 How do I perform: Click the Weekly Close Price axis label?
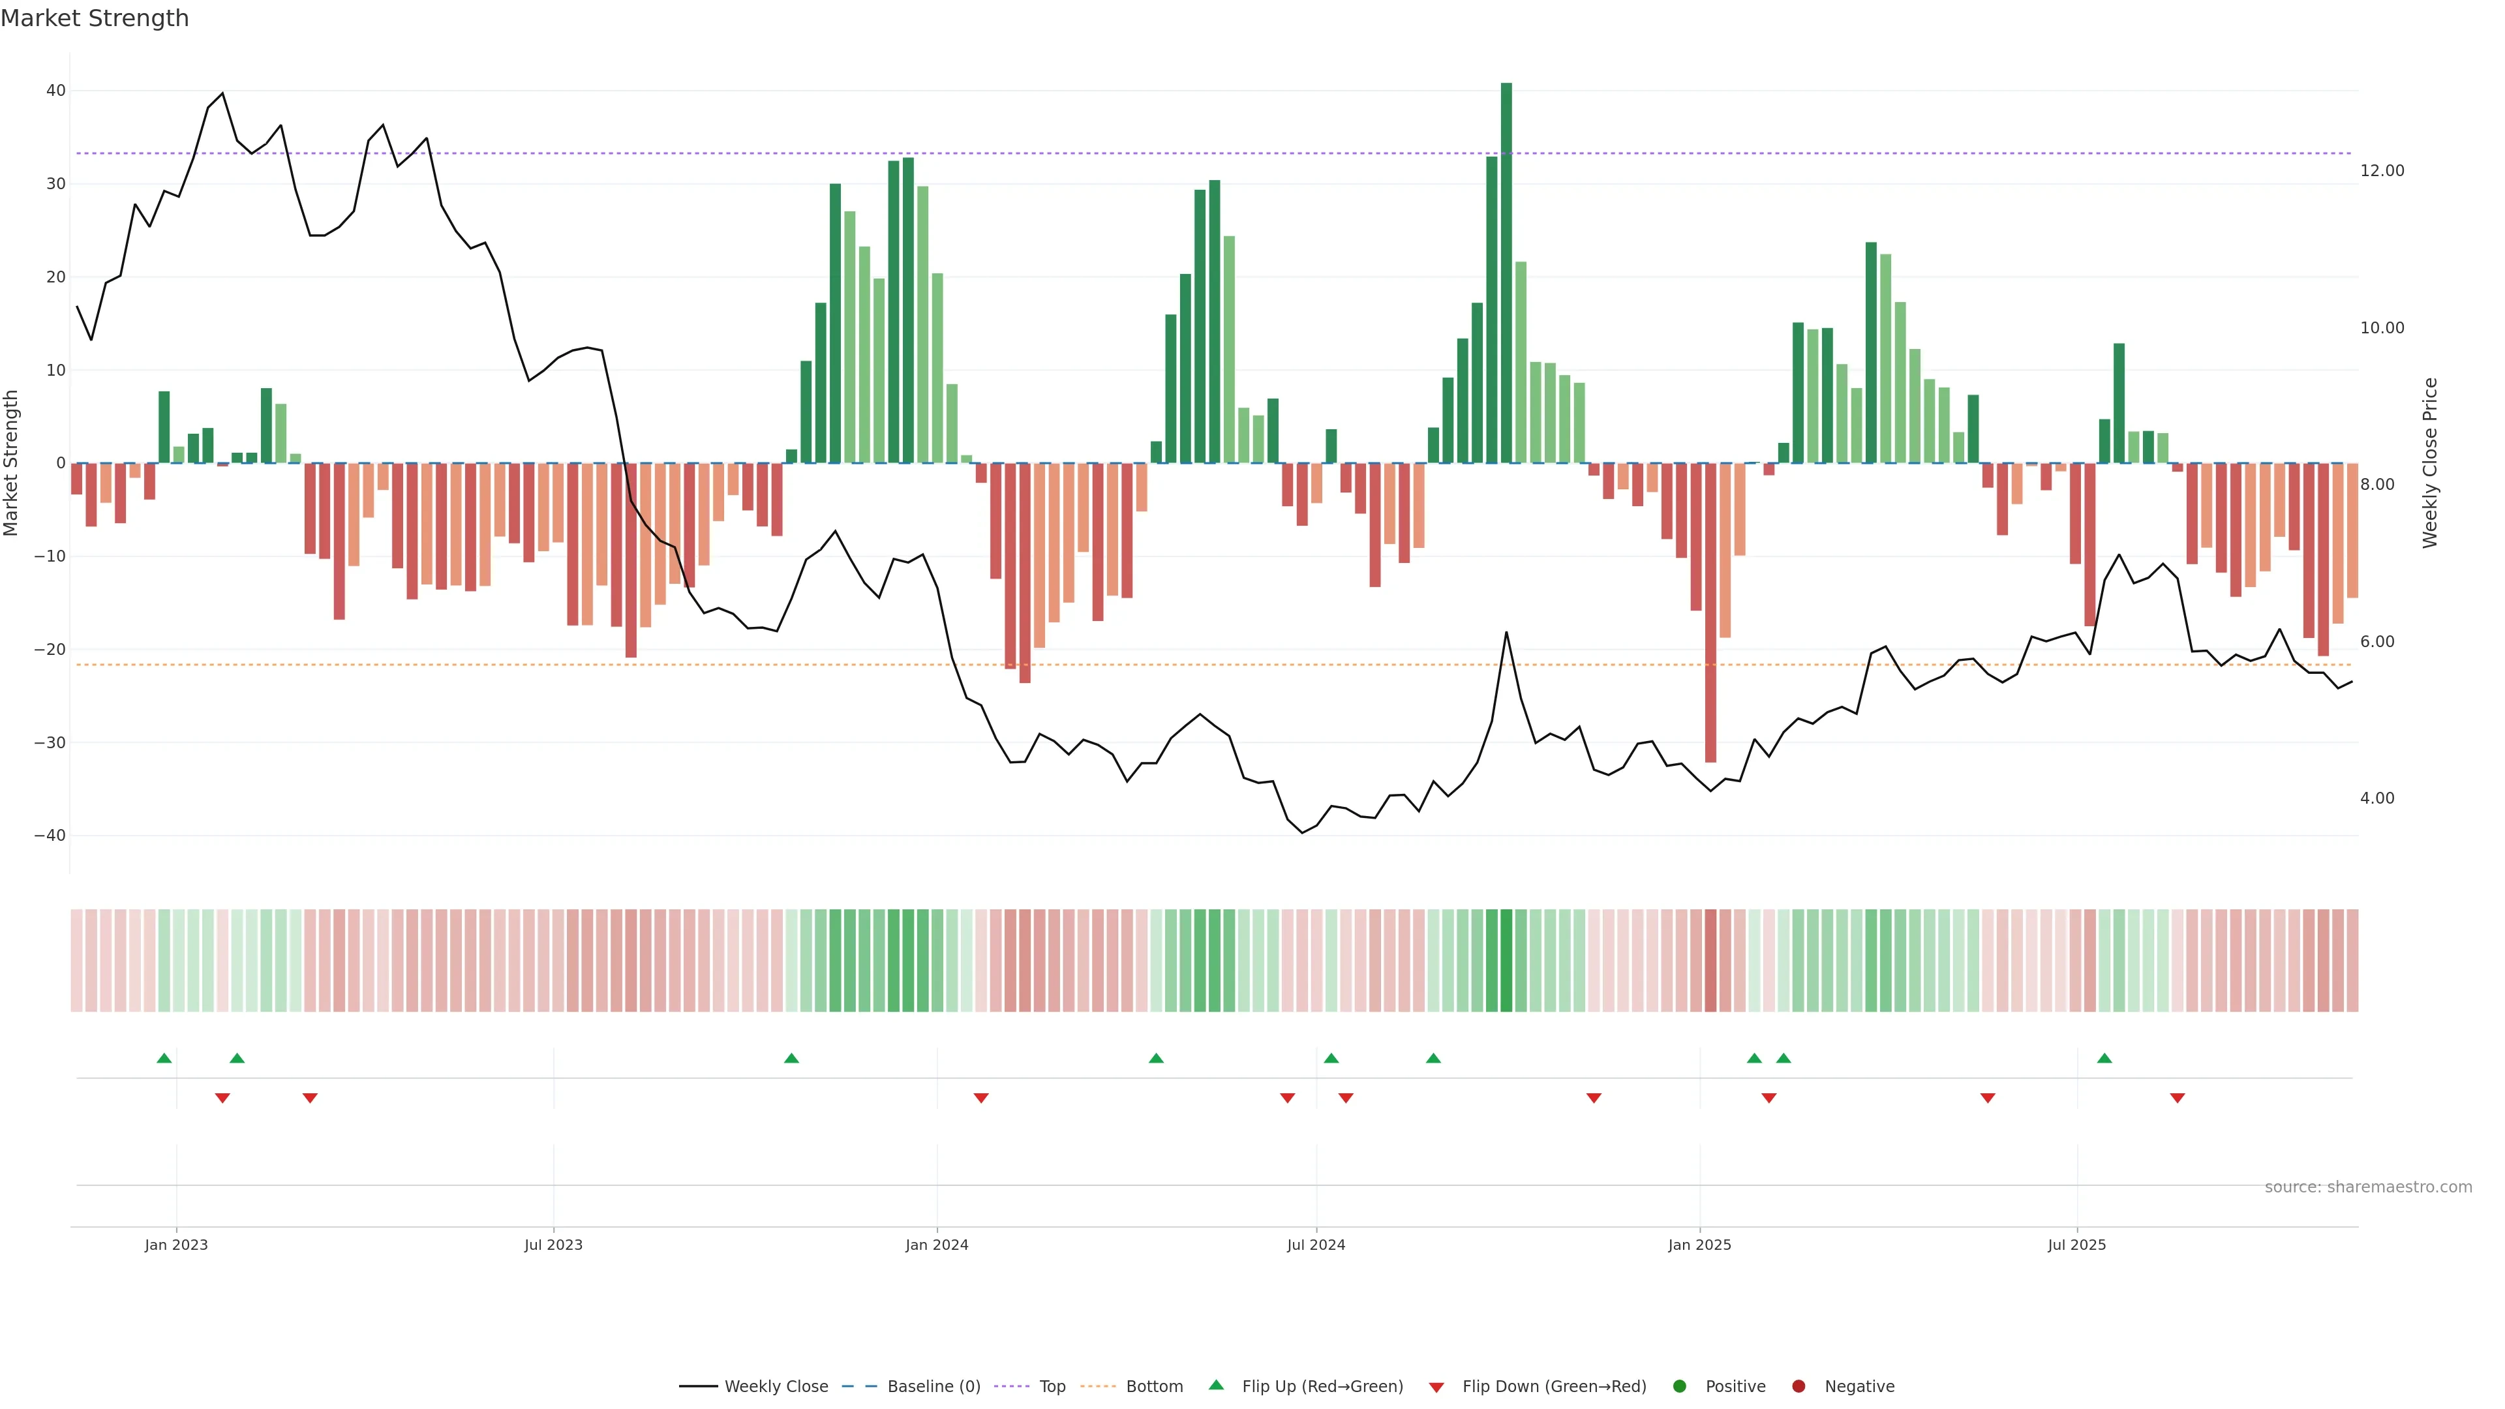2430,463
